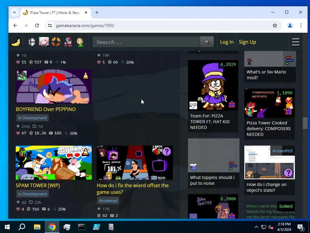The width and height of the screenshot is (310, 233).
Task: Open a new browser tab
Action: pyautogui.click(x=97, y=12)
